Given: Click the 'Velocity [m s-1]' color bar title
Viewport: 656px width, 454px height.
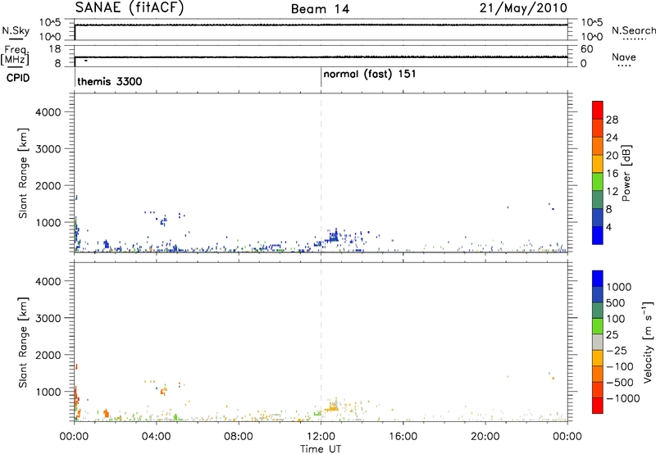Looking at the screenshot, I should click(648, 342).
